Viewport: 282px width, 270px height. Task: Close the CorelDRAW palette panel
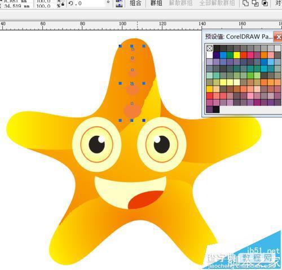[278, 37]
